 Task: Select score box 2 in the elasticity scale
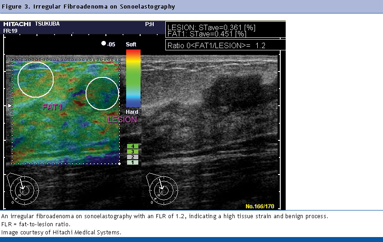point(132,157)
